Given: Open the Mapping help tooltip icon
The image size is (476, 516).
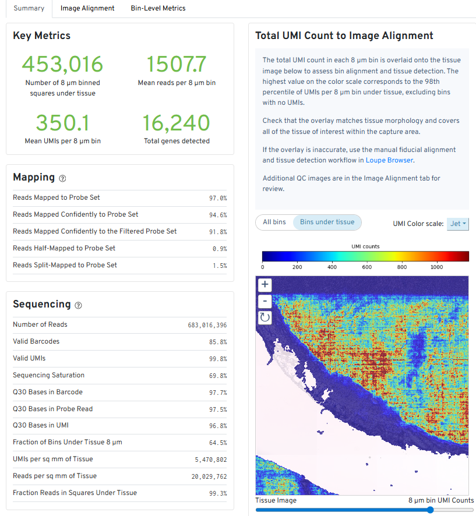Looking at the screenshot, I should point(62,178).
